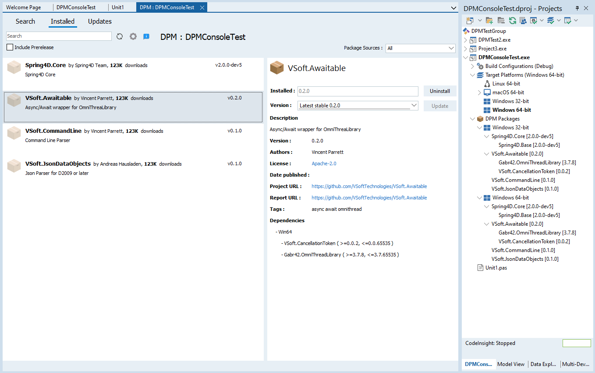Image resolution: width=595 pixels, height=373 pixels.
Task: Select Gabr42.OmniThreadLibrary [3.7.8] under Windows 32-bit
Action: pyautogui.click(x=537, y=163)
